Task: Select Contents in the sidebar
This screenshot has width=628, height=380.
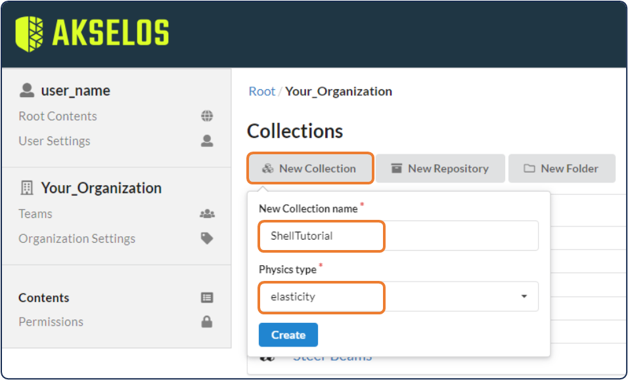Action: 43,297
